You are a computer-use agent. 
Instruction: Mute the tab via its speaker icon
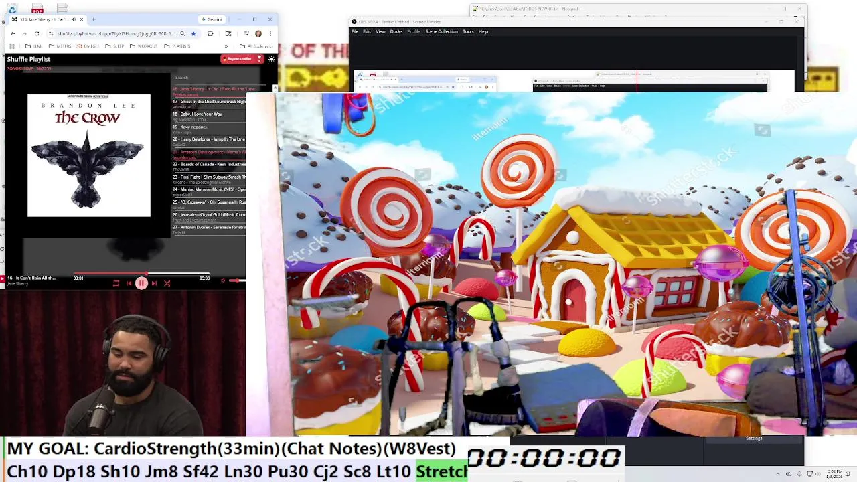[x=74, y=19]
